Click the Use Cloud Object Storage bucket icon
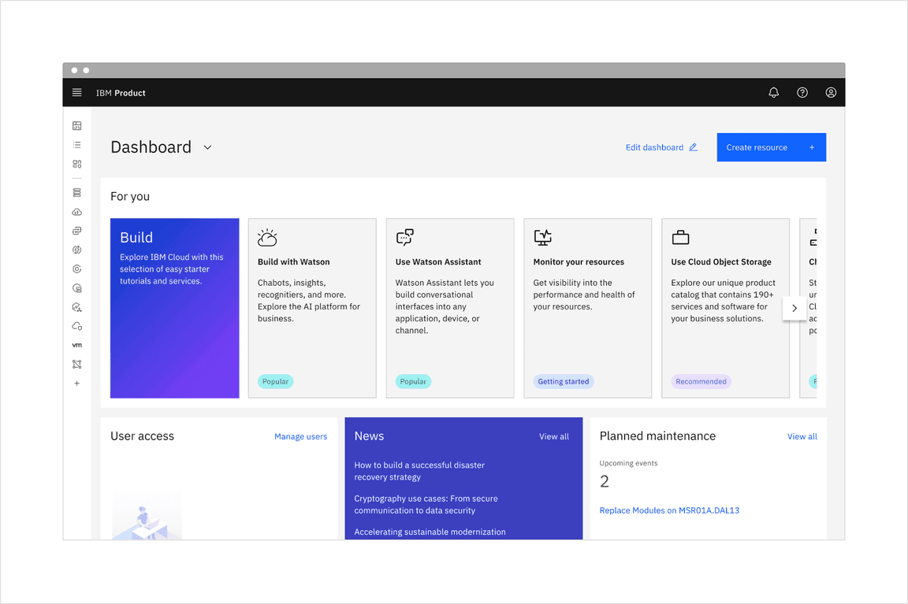The height and width of the screenshot is (604, 908). click(680, 236)
